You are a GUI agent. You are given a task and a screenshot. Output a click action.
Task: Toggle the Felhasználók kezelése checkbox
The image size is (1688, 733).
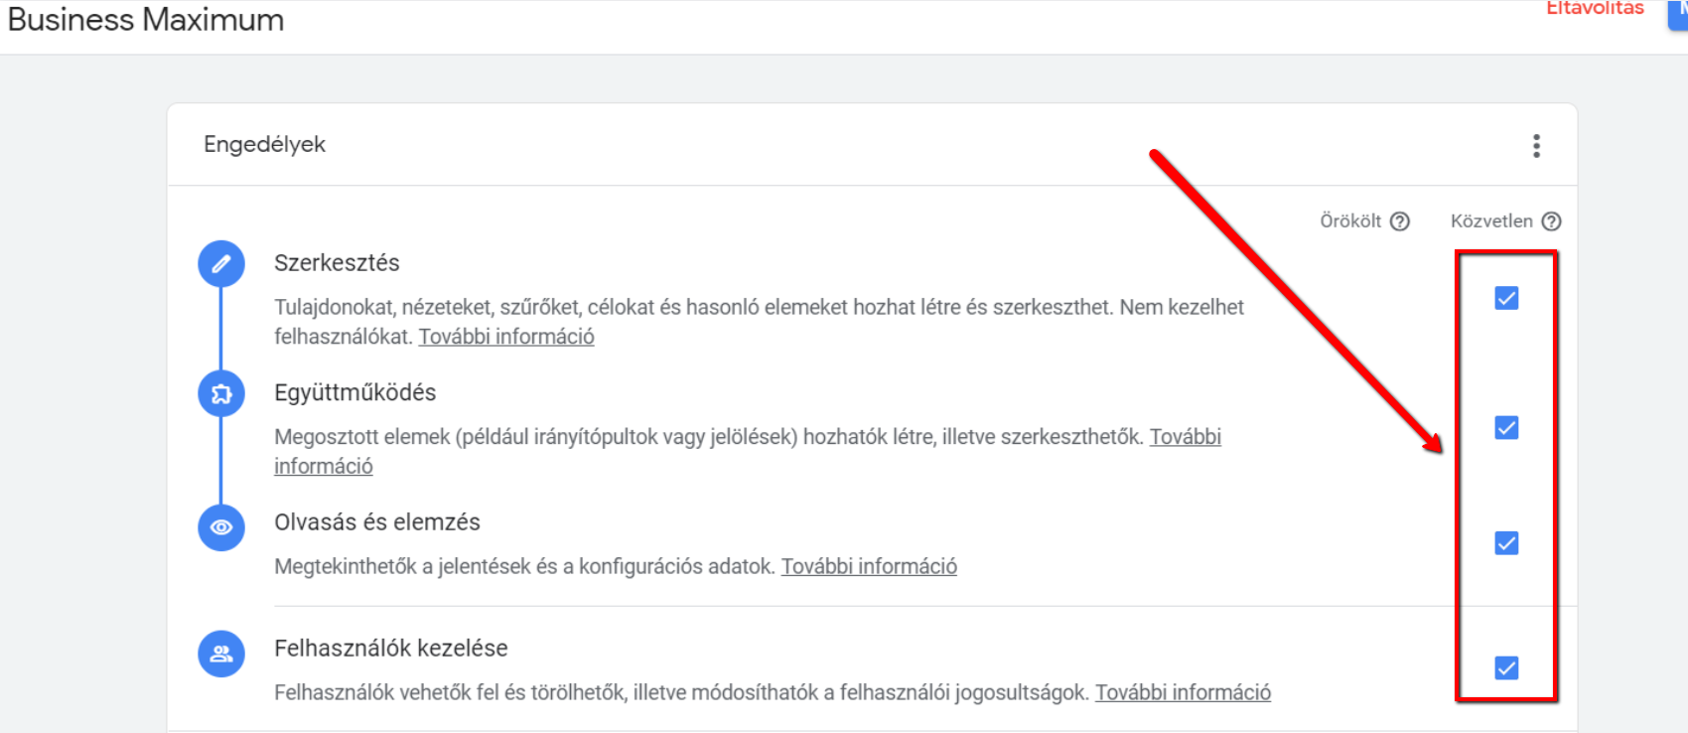(x=1506, y=668)
